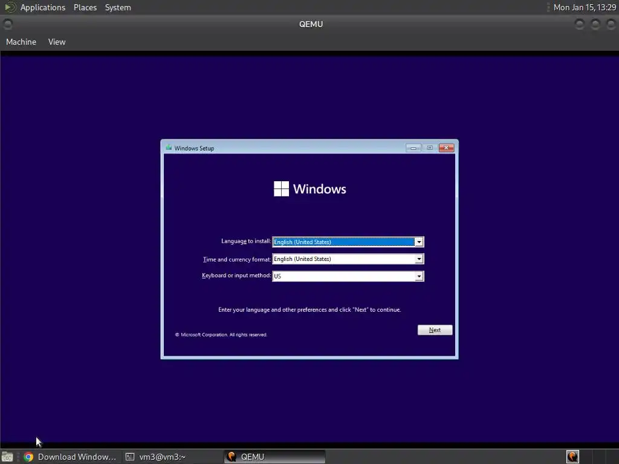
Task: Open the Language to install dropdown arrow
Action: (x=419, y=242)
